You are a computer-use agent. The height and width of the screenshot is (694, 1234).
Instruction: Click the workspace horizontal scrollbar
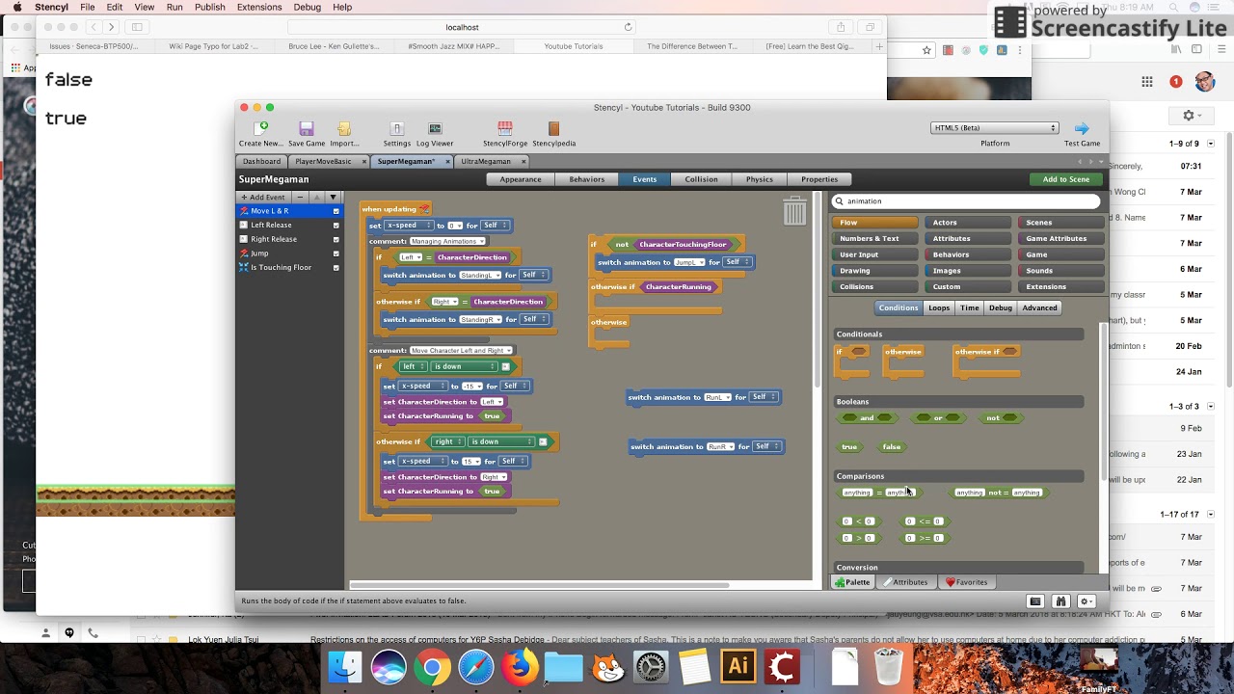pos(540,585)
